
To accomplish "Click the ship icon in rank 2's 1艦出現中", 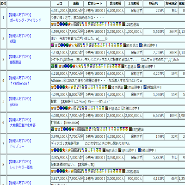I will [140, 45].
